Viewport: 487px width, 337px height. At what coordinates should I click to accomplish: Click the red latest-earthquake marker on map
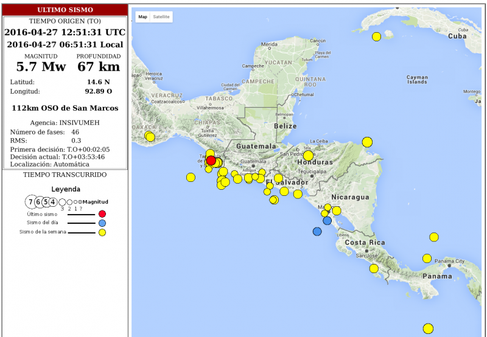211,161
